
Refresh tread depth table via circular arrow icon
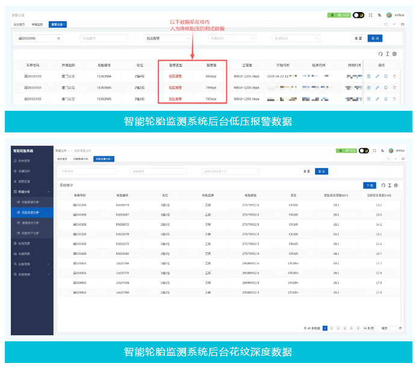(383, 185)
